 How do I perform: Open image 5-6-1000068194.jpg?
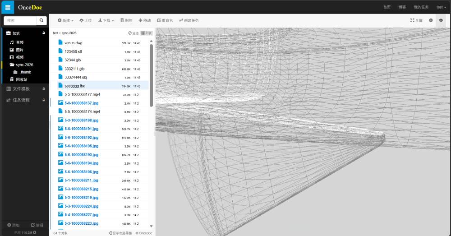click(x=81, y=163)
